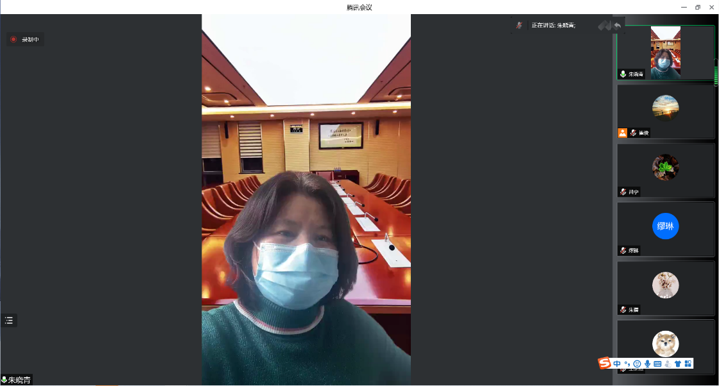This screenshot has width=719, height=386.
Task: Click the curved back arrow icon
Action: pos(617,25)
